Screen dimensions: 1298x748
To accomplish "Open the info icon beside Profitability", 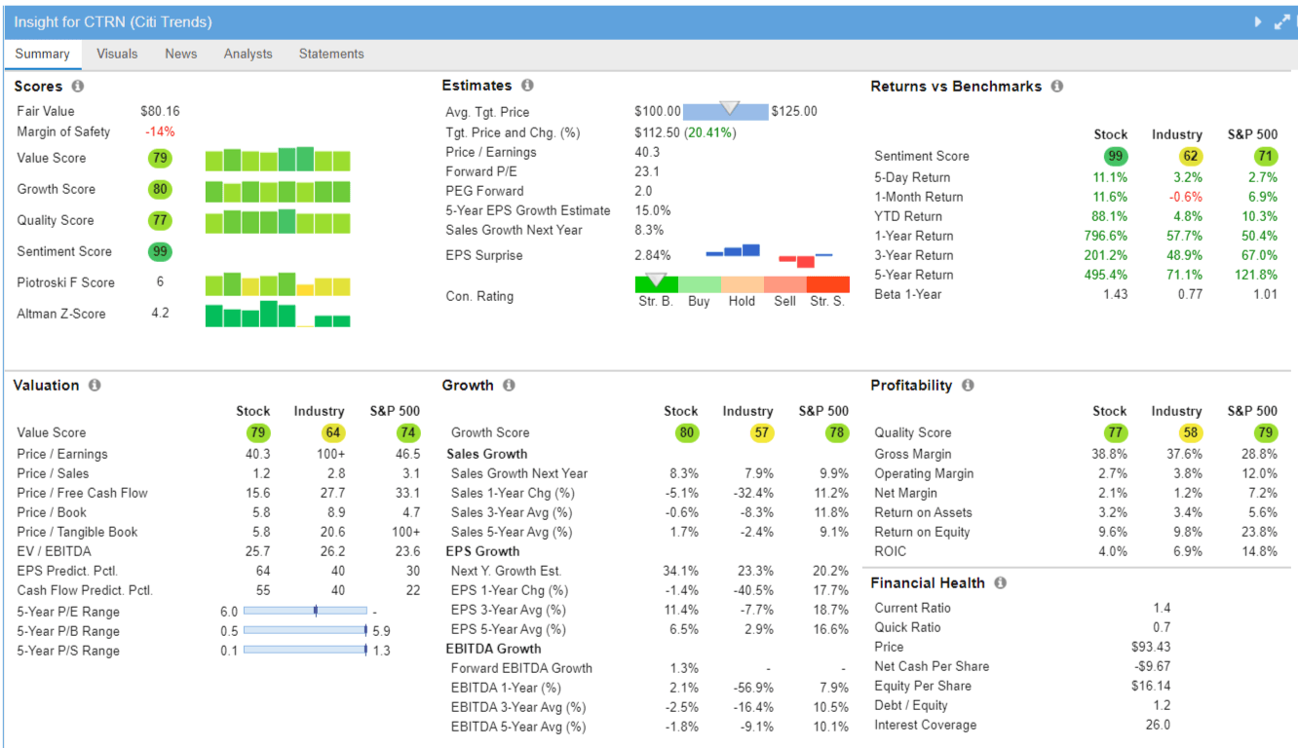I will [968, 385].
